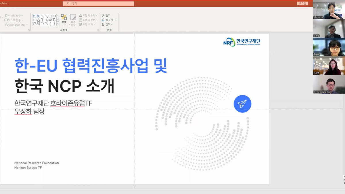The image size is (345, 194).
Task: Select the Left Brace shape
Action: [x=50, y=24]
